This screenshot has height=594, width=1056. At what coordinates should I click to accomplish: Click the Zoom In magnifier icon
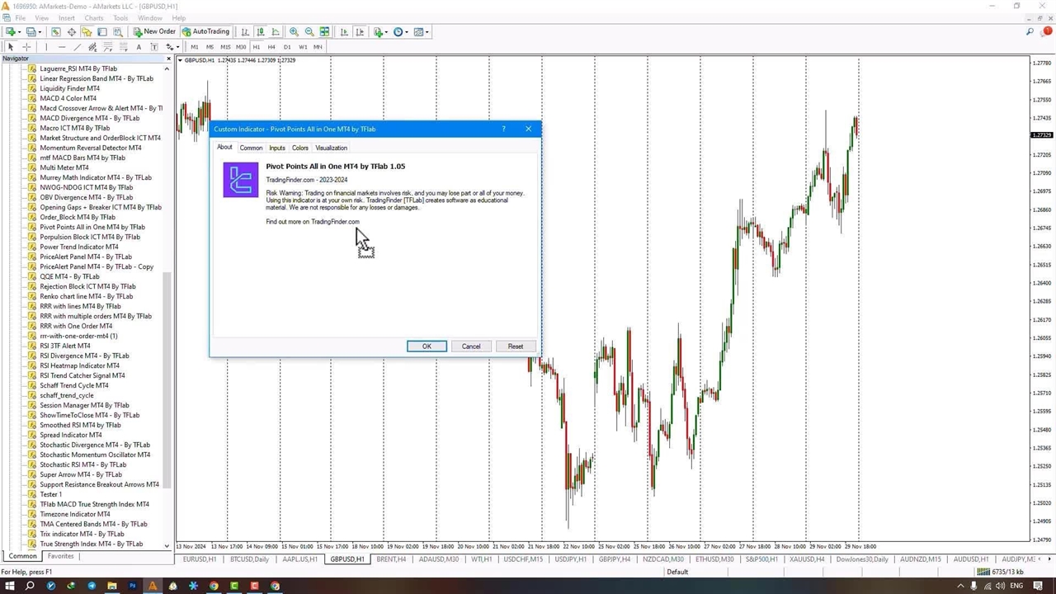(x=294, y=31)
